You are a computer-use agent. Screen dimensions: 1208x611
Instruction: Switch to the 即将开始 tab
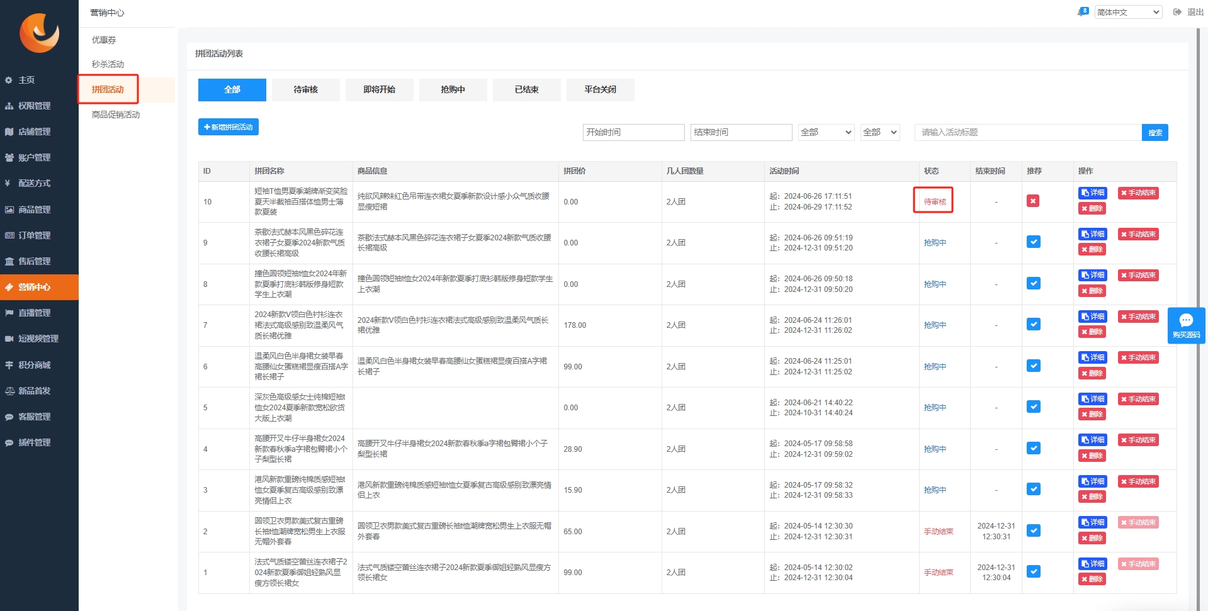[380, 89]
